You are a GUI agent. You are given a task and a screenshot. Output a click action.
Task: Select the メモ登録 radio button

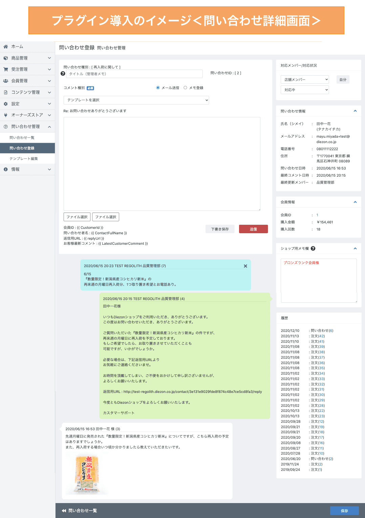pos(185,87)
